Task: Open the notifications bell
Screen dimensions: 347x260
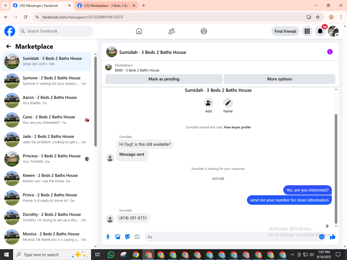Action: click(320, 31)
